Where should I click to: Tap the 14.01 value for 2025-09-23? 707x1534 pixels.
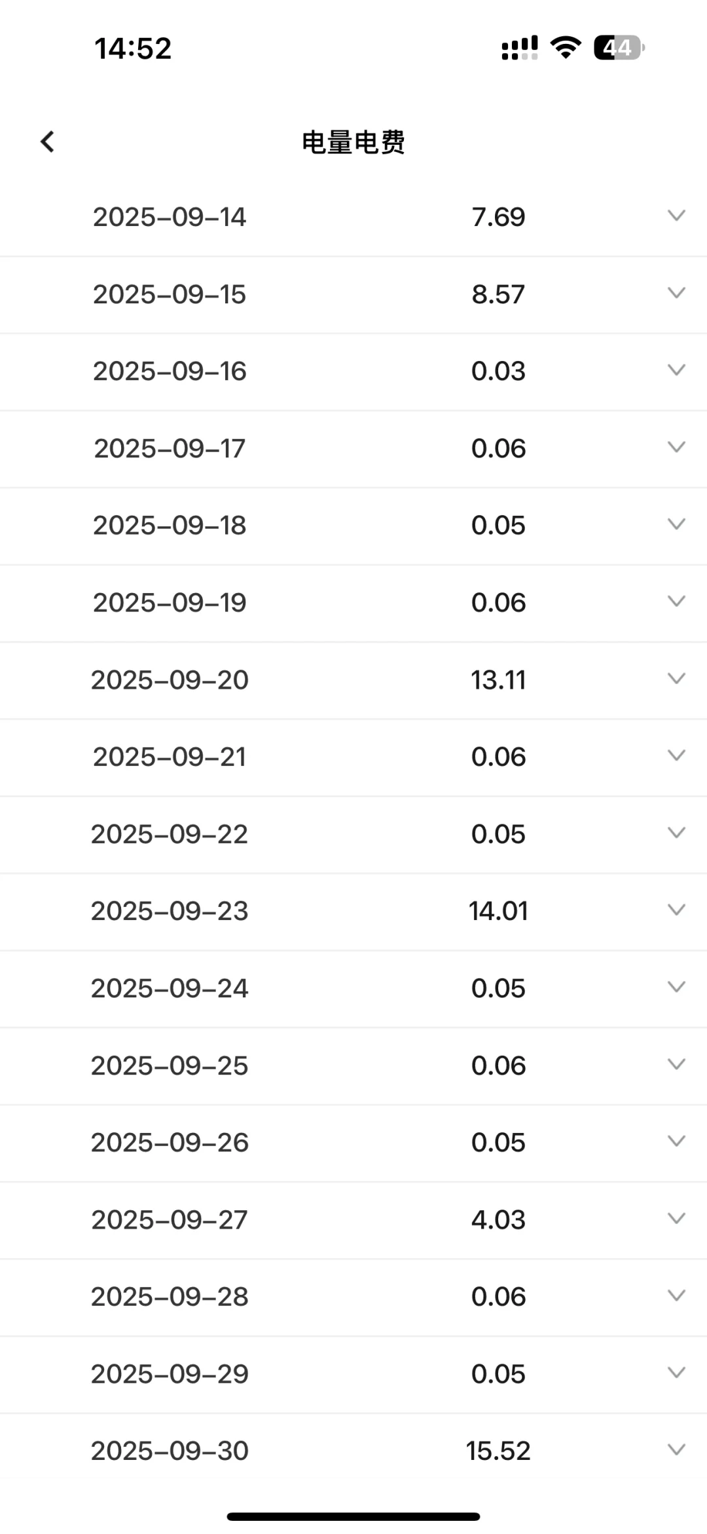[498, 911]
